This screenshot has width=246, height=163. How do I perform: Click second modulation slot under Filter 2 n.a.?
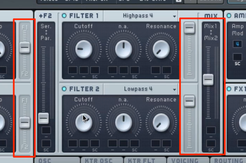coord(124,143)
